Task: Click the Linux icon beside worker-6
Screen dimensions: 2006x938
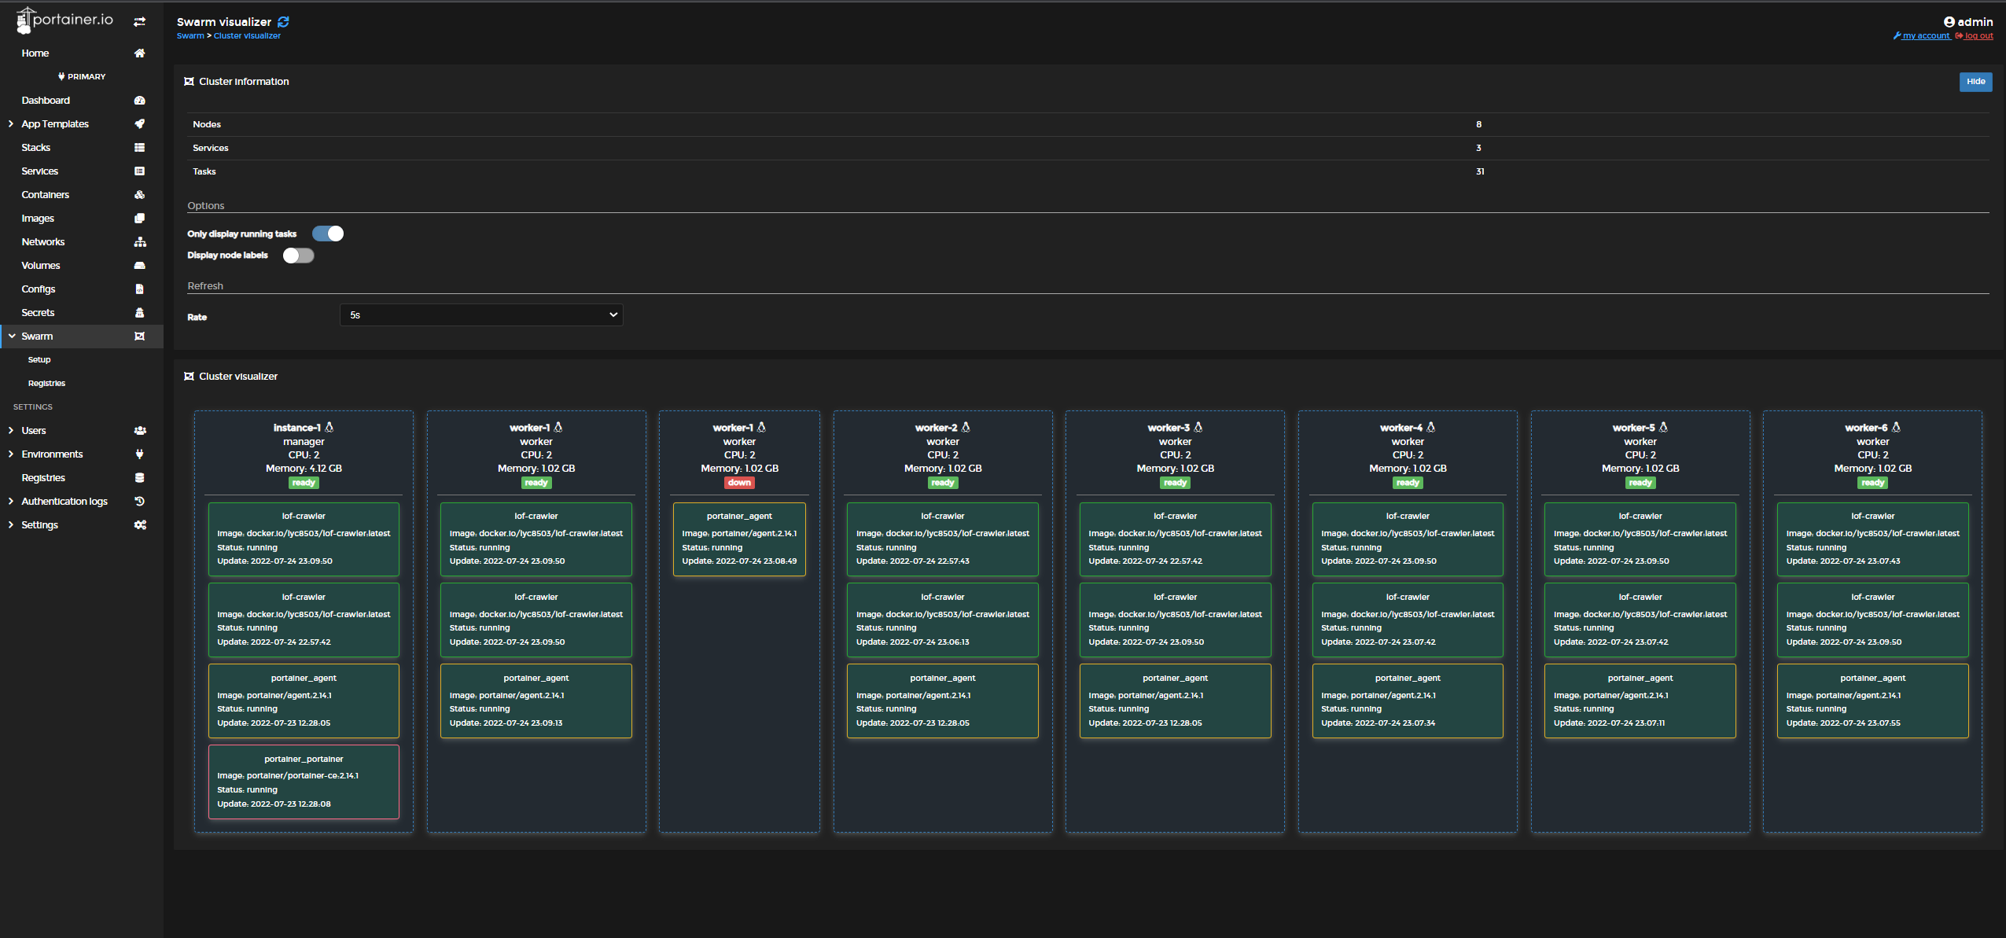Action: [1896, 428]
